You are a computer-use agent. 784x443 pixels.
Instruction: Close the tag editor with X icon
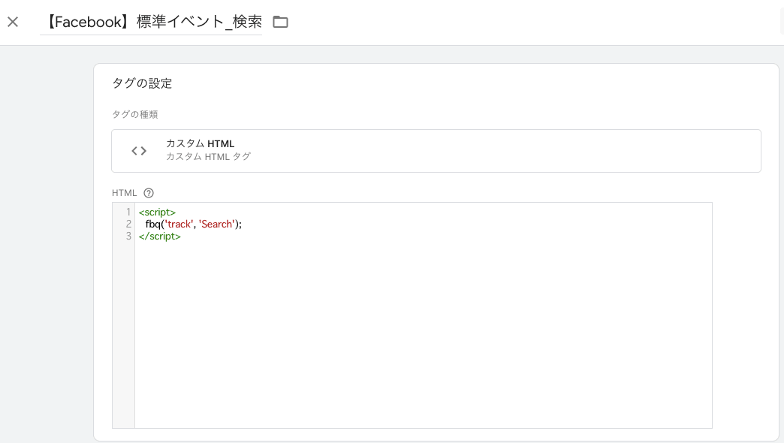coord(13,22)
